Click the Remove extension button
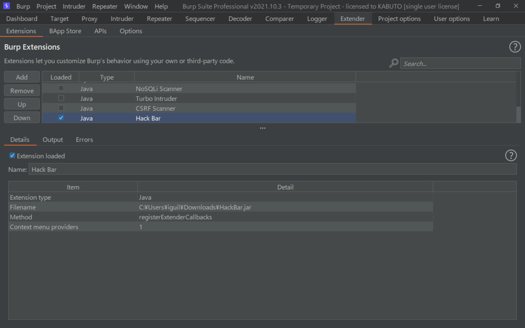The width and height of the screenshot is (525, 328). tap(22, 91)
